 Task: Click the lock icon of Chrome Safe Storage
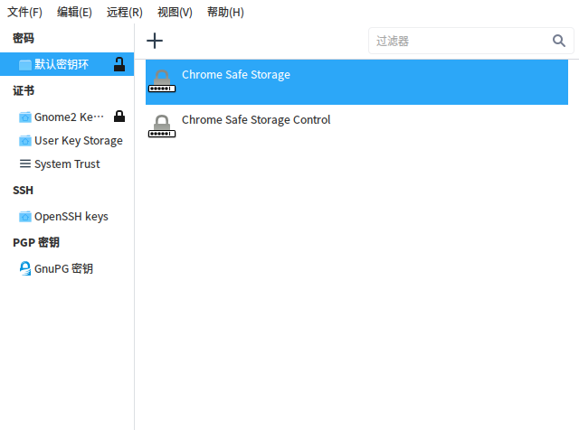[x=162, y=81]
